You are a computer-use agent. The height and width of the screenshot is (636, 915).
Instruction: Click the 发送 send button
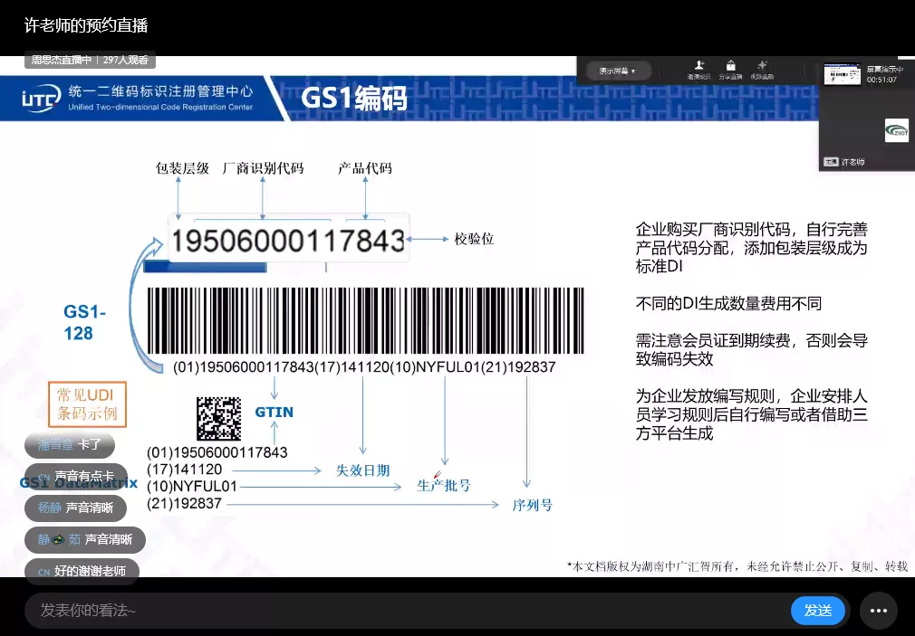pyautogui.click(x=817, y=611)
